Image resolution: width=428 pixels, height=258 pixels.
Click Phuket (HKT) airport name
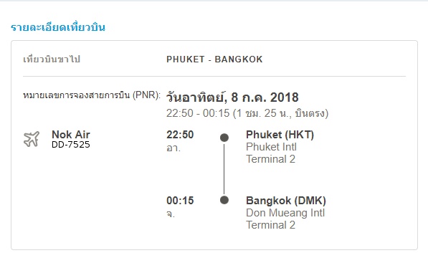[x=280, y=135]
